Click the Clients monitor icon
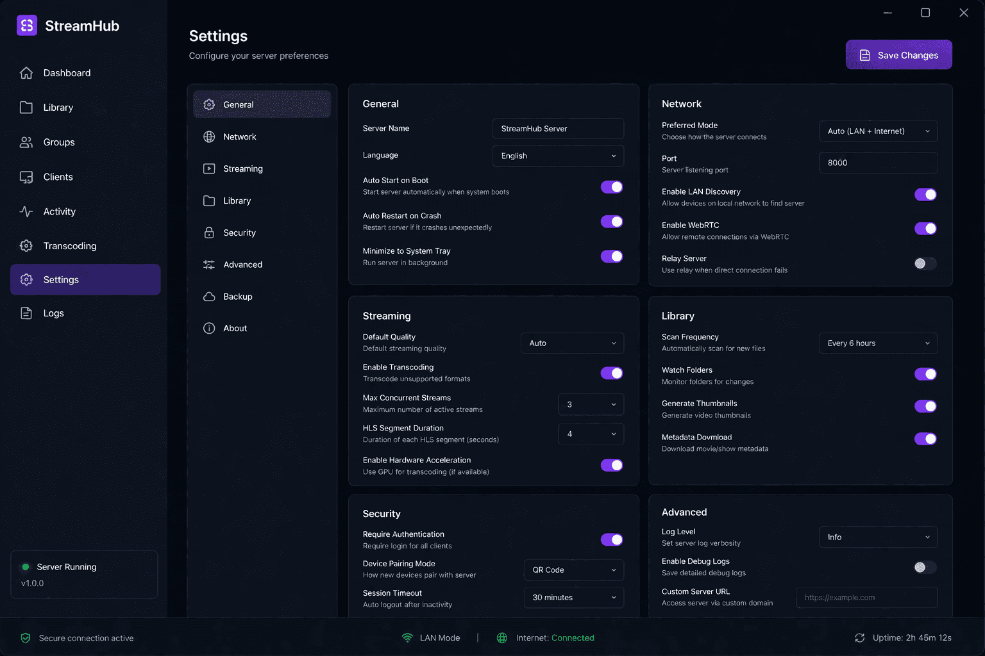 pos(26,177)
